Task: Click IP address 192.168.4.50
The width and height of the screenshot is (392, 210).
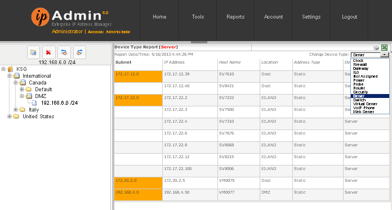Action: point(176,192)
